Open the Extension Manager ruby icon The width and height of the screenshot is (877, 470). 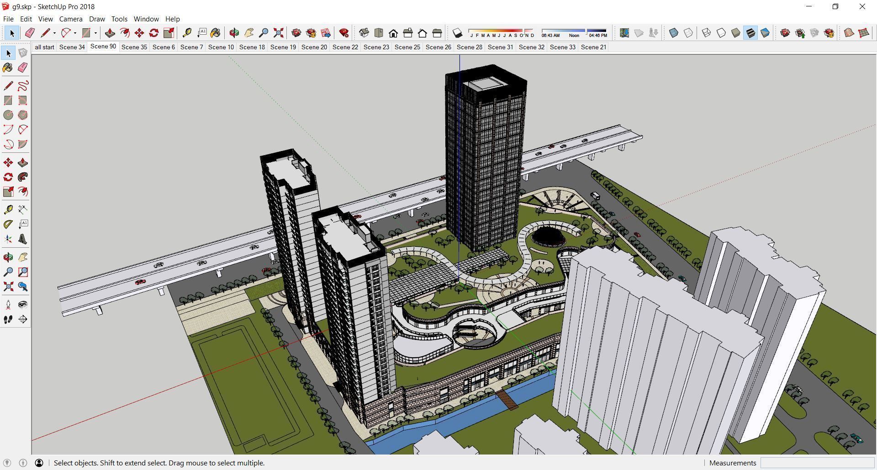pyautogui.click(x=344, y=33)
